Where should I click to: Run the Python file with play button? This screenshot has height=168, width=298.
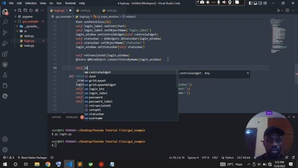pos(278,10)
